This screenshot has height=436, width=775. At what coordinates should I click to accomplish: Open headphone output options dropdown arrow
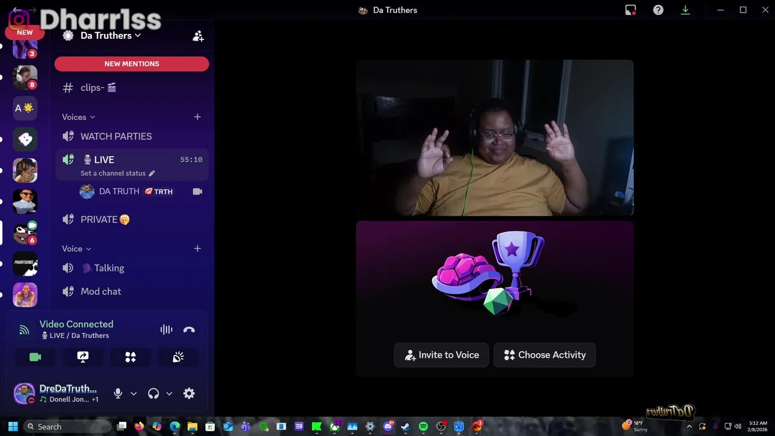[x=169, y=394]
